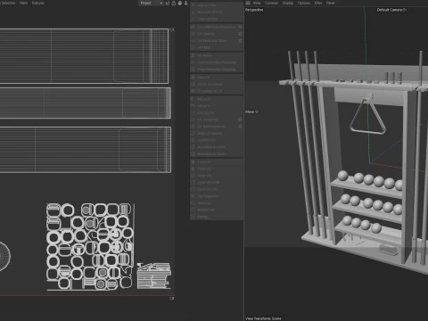The width and height of the screenshot is (428, 321).
Task: Choose Fit UV to Canvas entry
Action: tap(217, 84)
